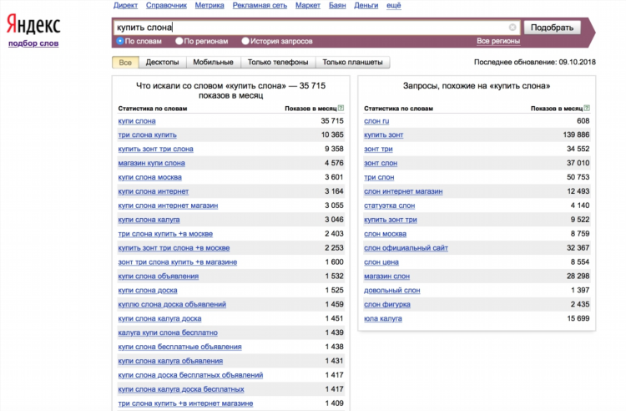
Task: Click 'Последнее обновление: 09.10.2018' text
Action: click(534, 63)
